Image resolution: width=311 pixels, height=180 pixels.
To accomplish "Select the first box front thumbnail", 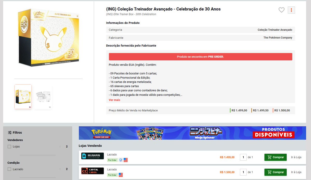I will coord(23,97).
